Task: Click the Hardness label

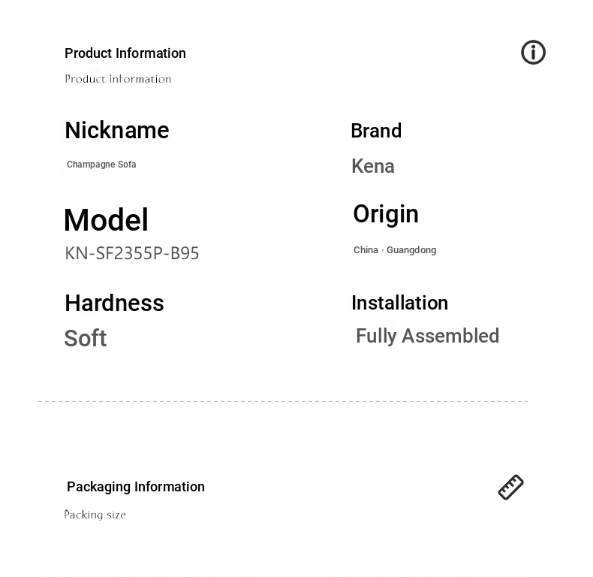Action: coord(114,303)
